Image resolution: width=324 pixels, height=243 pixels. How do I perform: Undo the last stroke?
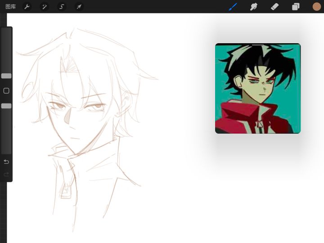click(x=6, y=162)
